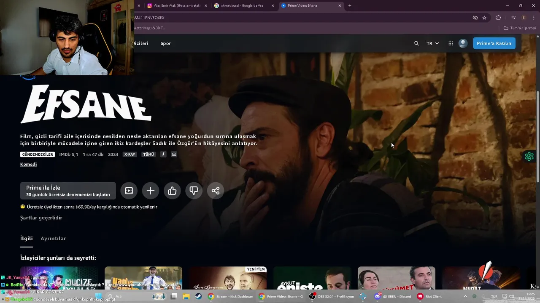This screenshot has height=303, width=540.
Task: Click the Prime'a Katılın button
Action: coord(494,43)
